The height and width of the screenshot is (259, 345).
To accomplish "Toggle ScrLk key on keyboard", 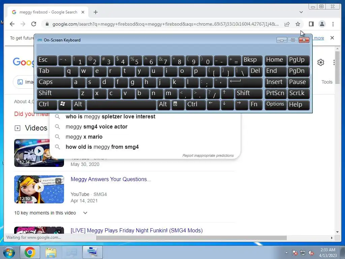I will point(299,94).
